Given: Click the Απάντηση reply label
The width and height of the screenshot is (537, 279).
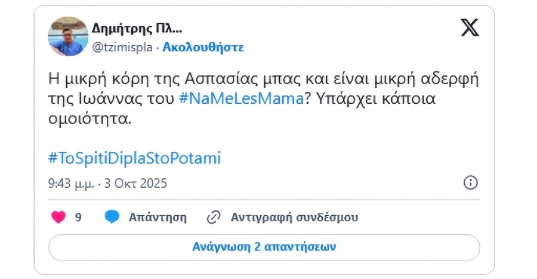Looking at the screenshot, I should coord(158,218).
